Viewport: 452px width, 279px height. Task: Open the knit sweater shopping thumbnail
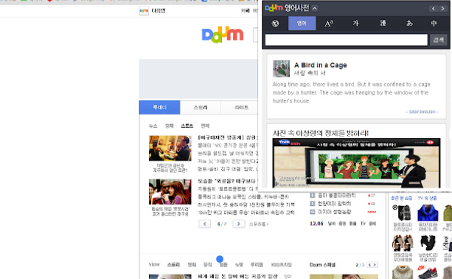[403, 272]
